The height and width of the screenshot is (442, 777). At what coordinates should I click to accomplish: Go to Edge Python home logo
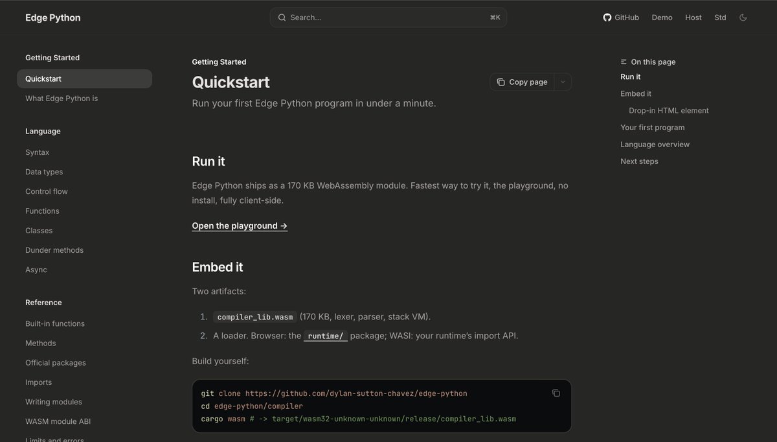click(x=53, y=17)
